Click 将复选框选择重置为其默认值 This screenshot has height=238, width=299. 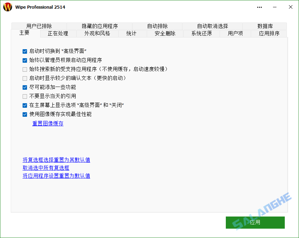[x=56, y=160]
